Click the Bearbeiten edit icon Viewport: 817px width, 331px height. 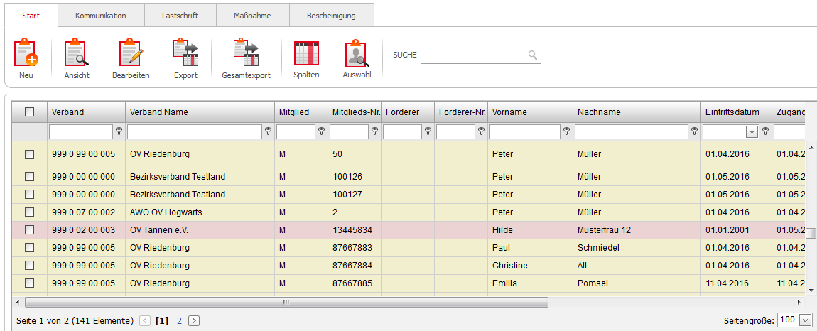pyautogui.click(x=131, y=53)
